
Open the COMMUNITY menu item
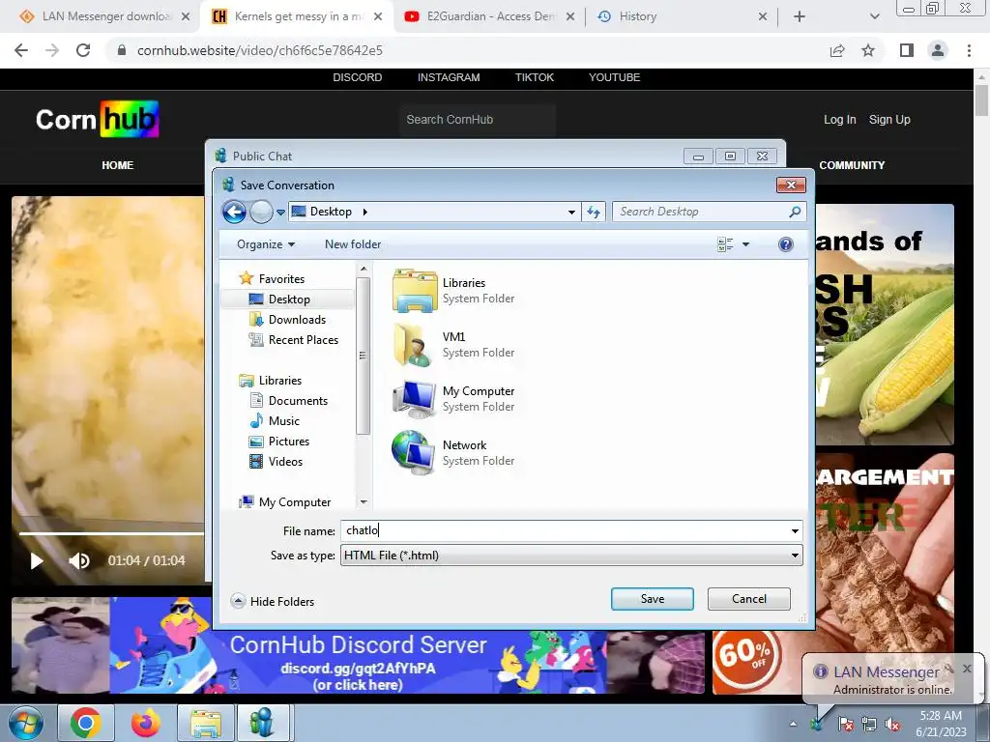(x=852, y=165)
